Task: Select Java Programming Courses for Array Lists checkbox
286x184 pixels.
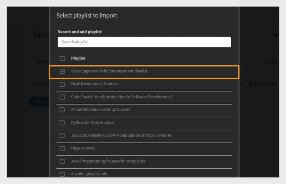Action: (x=62, y=161)
